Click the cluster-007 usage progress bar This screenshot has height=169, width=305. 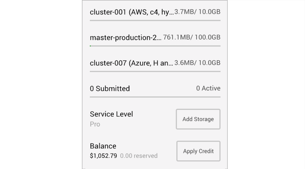155,71
